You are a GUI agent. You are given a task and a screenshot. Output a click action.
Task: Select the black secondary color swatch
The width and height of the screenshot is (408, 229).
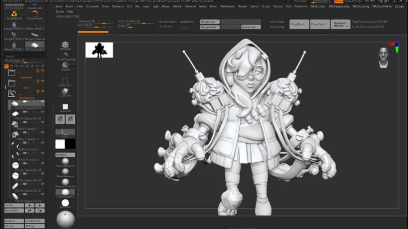point(70,144)
